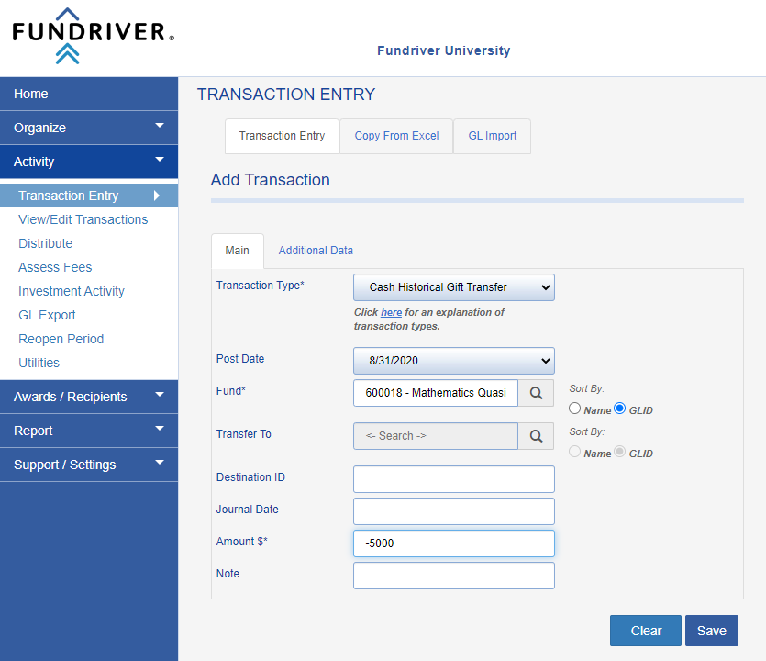Go to Home in sidebar
The width and height of the screenshot is (766, 661).
[89, 94]
